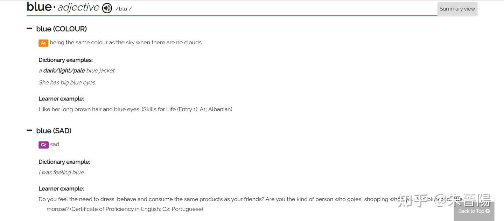This screenshot has width=504, height=221.
Task: Click the "blue (SAD)" heading text
Action: 54,131
